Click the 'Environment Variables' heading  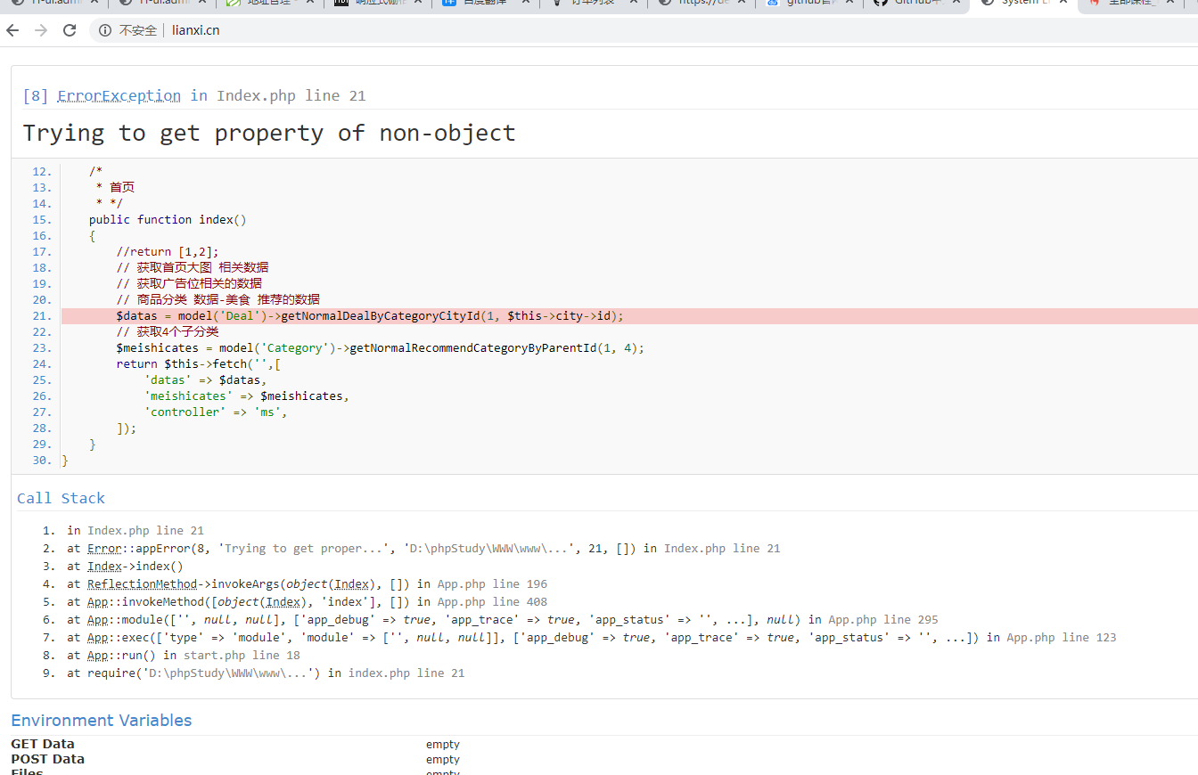click(x=102, y=720)
